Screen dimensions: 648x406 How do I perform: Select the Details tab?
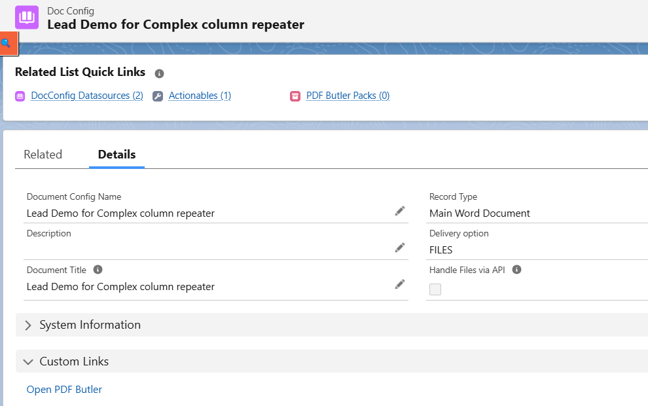click(x=117, y=154)
